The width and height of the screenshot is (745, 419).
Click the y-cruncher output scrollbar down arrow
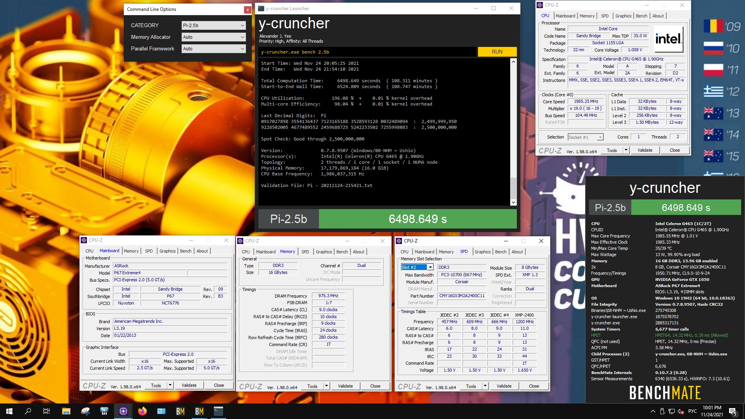513,202
